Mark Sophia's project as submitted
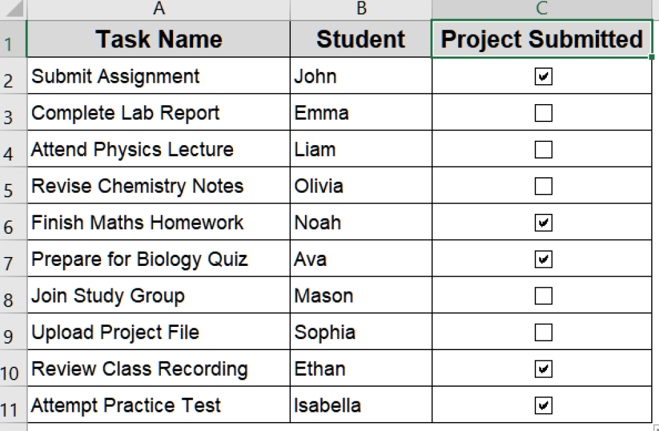 click(x=543, y=333)
